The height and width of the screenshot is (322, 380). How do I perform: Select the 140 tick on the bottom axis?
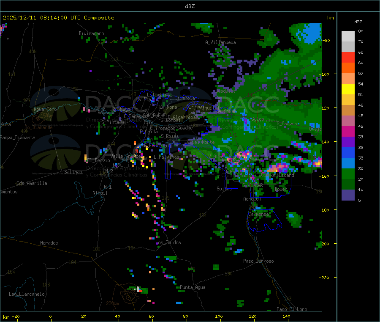pyautogui.click(x=286, y=316)
